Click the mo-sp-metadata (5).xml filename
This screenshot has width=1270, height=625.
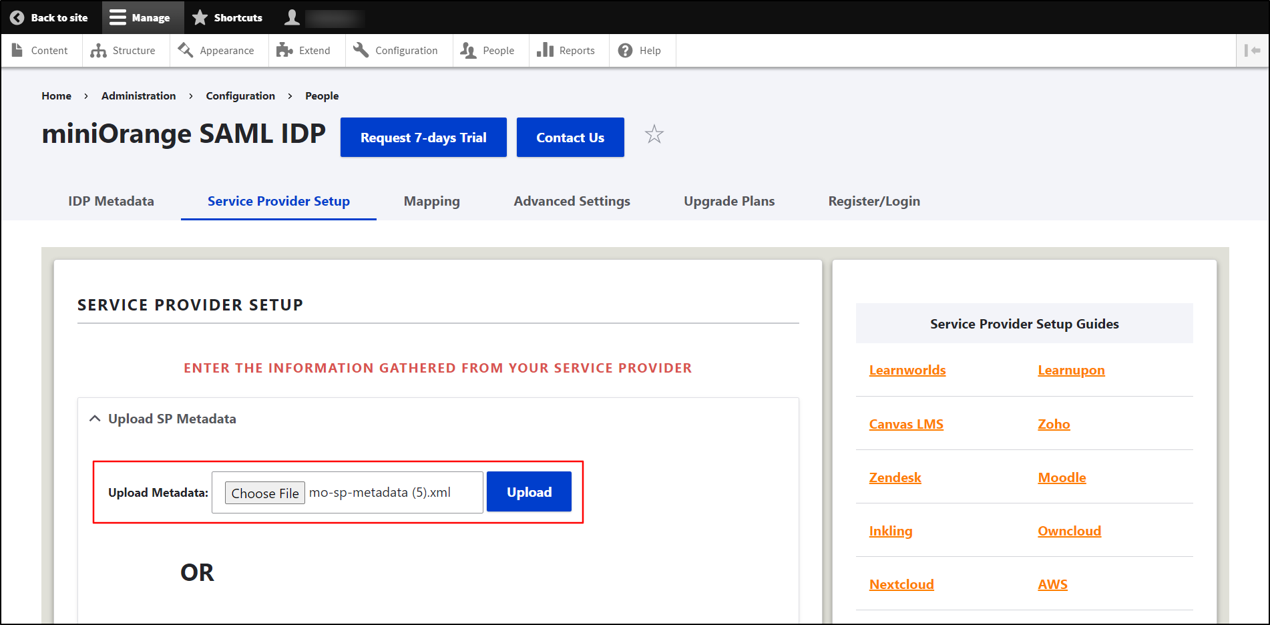point(379,492)
